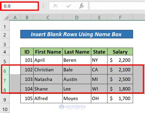Click the 'Beren' last name cell
The image size is (145, 113).
(x=77, y=60)
